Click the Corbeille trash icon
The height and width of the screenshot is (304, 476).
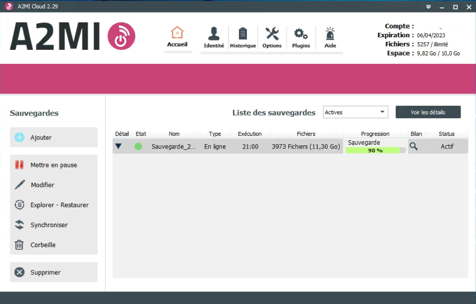click(x=19, y=245)
